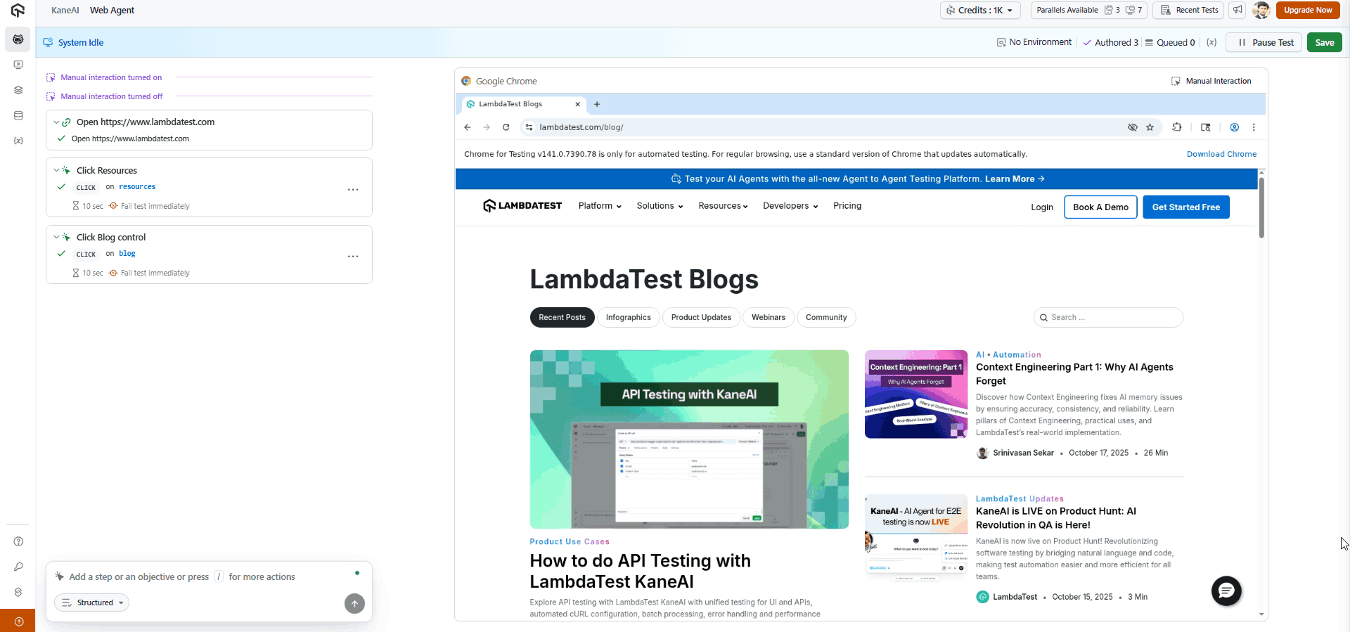
Task: Reload the page in embedded Chrome
Action: point(506,127)
